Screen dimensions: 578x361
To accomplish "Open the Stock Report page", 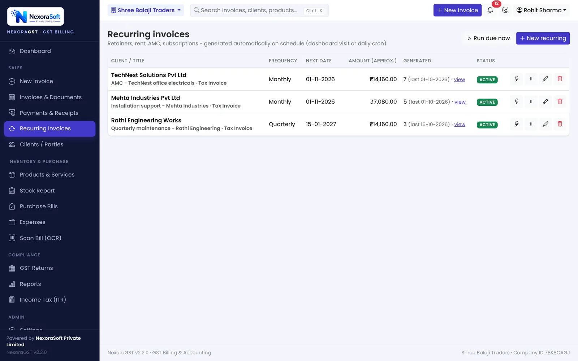I will (x=50, y=191).
